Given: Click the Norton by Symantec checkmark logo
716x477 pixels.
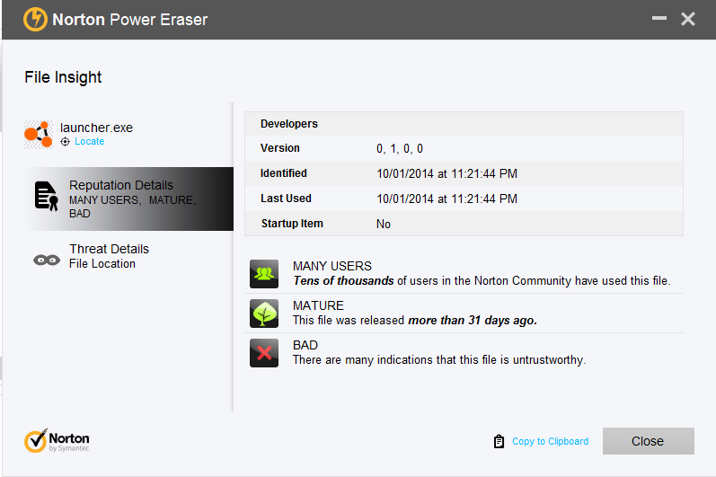Looking at the screenshot, I should [x=57, y=440].
